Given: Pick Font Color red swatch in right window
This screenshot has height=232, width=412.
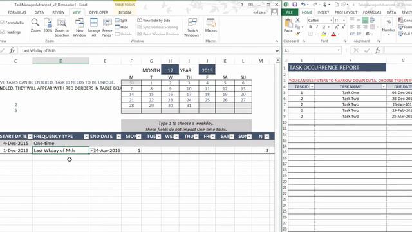Looking at the screenshot, I should [x=333, y=34].
